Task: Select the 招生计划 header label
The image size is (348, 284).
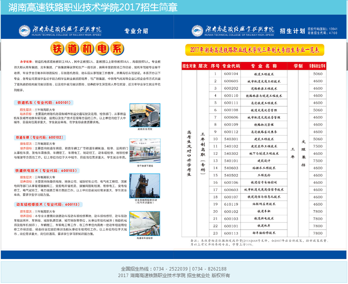Action: click(292, 31)
